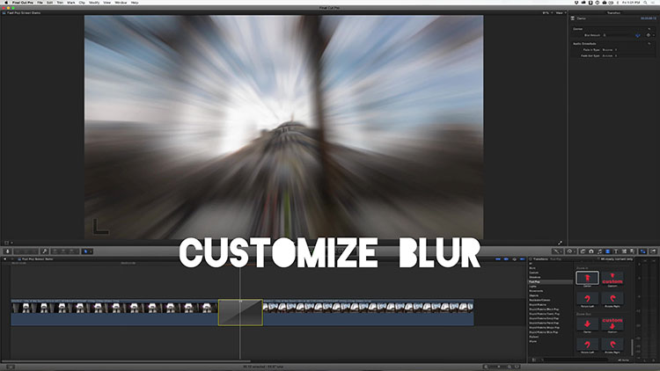Click the first clip in the timeline
660x371 pixels.
[114, 312]
